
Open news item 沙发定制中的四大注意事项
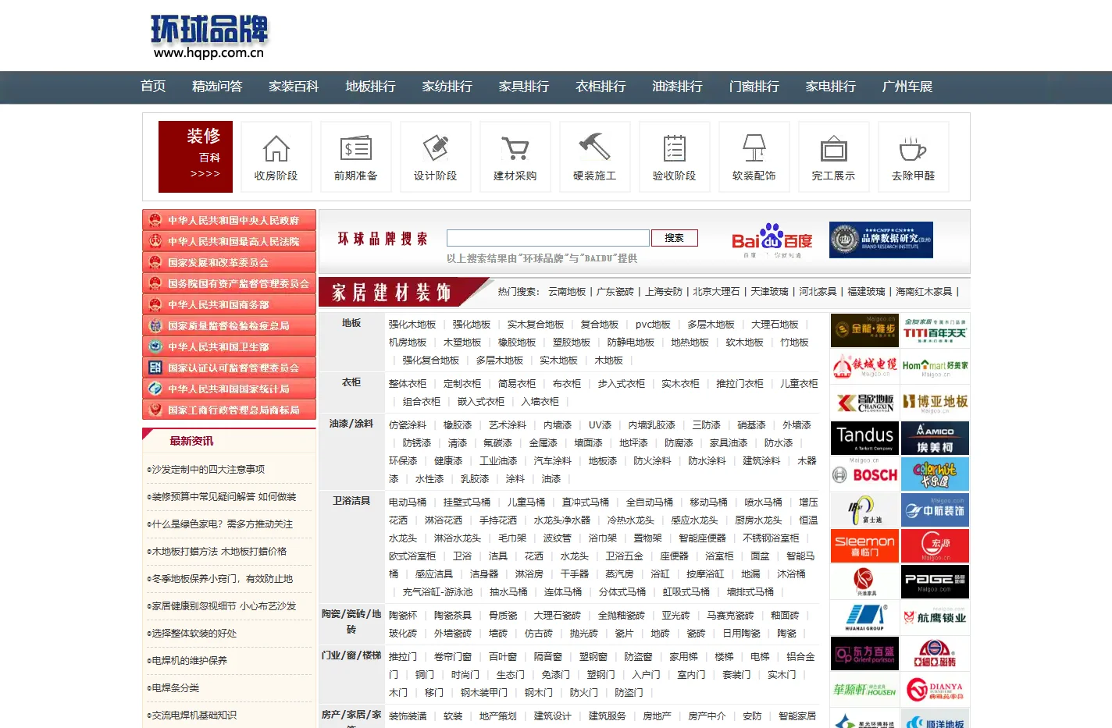click(x=208, y=470)
